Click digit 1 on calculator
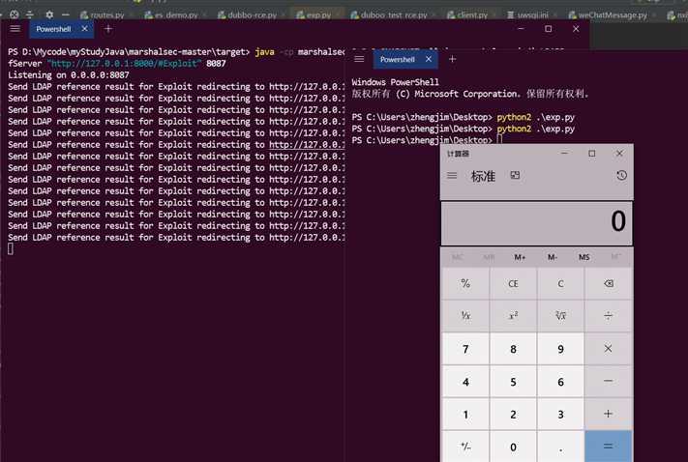688x462 pixels. tap(465, 414)
